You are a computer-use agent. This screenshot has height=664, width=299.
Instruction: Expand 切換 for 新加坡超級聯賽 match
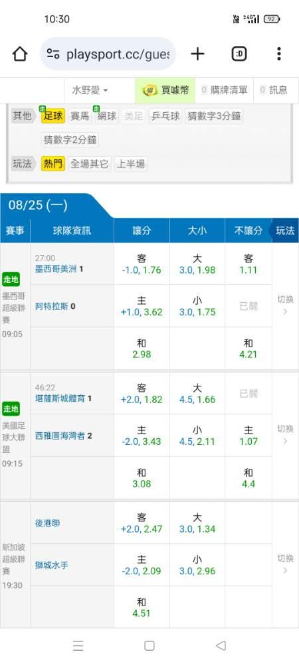click(x=285, y=564)
